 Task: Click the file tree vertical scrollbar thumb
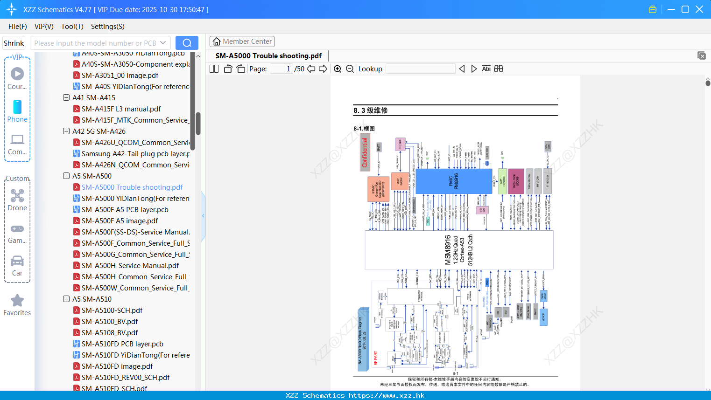198,124
